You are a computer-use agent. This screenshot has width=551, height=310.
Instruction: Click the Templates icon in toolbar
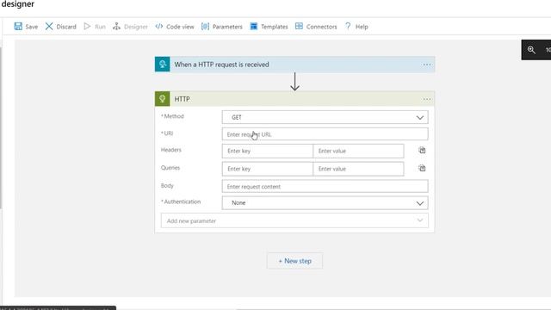pos(254,27)
